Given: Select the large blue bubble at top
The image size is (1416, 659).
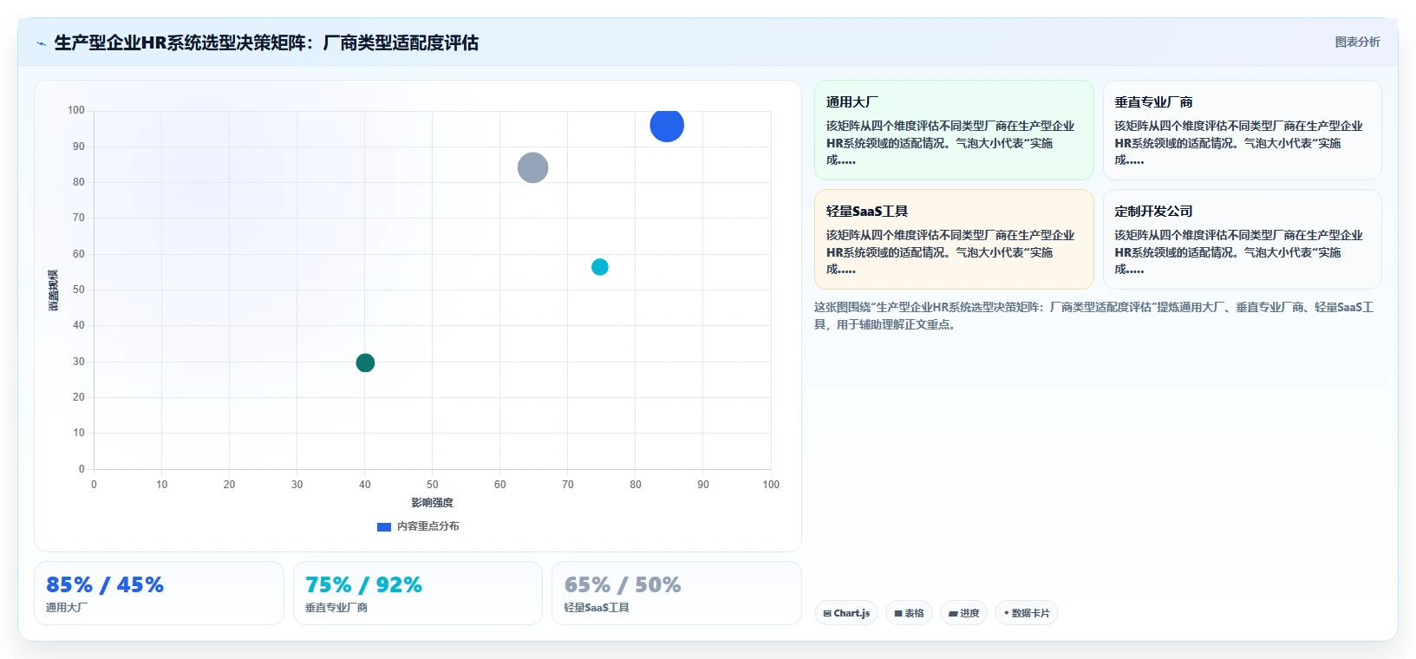Looking at the screenshot, I should (x=667, y=125).
